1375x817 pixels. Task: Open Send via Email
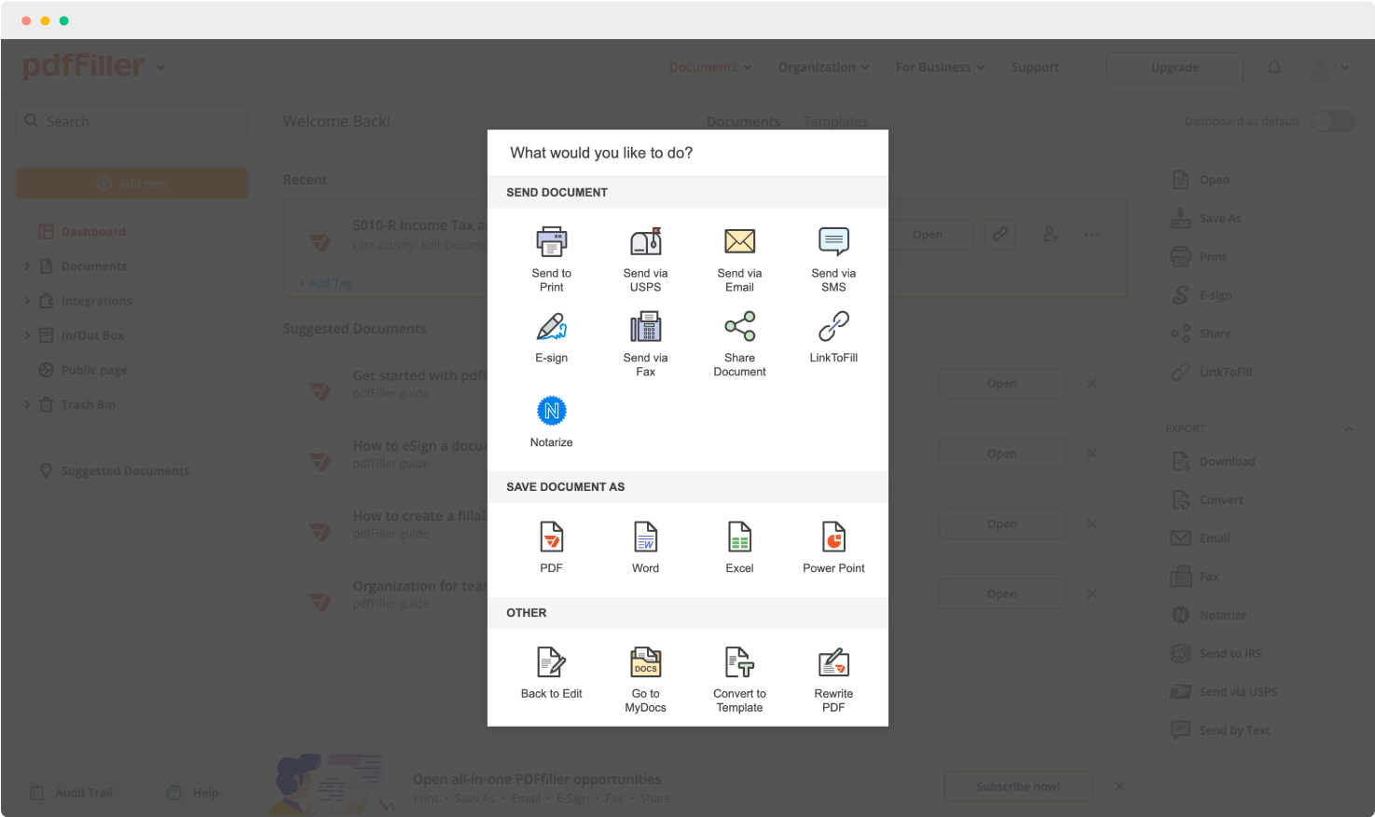pos(739,252)
